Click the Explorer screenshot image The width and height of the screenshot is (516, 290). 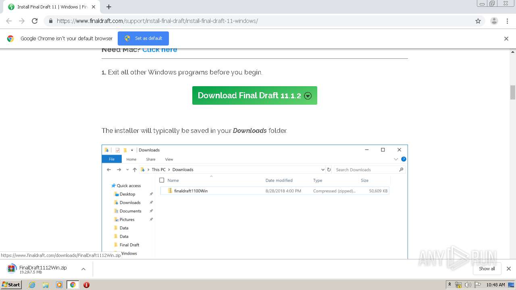tap(255, 202)
